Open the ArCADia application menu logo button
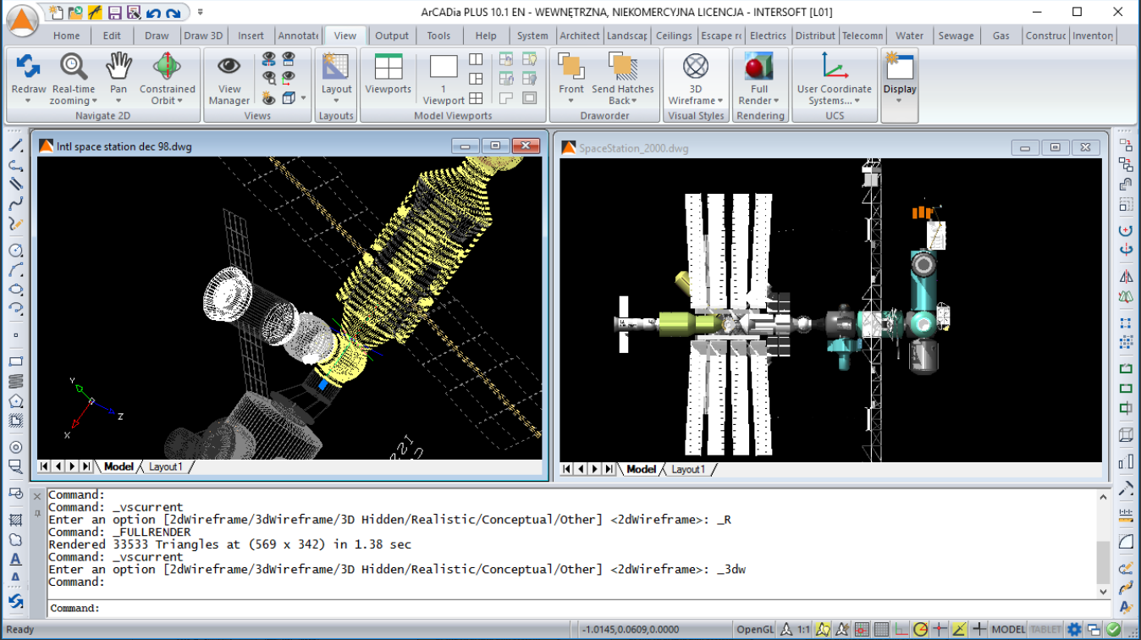1141x640 pixels. pyautogui.click(x=23, y=20)
